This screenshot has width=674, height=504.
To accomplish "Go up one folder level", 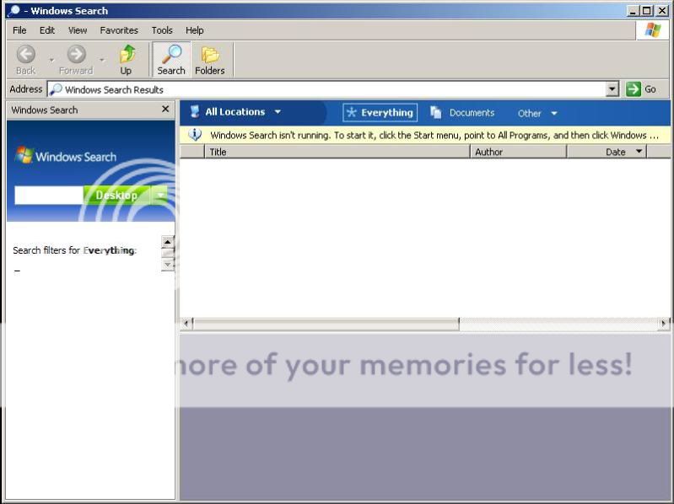I will [x=127, y=60].
